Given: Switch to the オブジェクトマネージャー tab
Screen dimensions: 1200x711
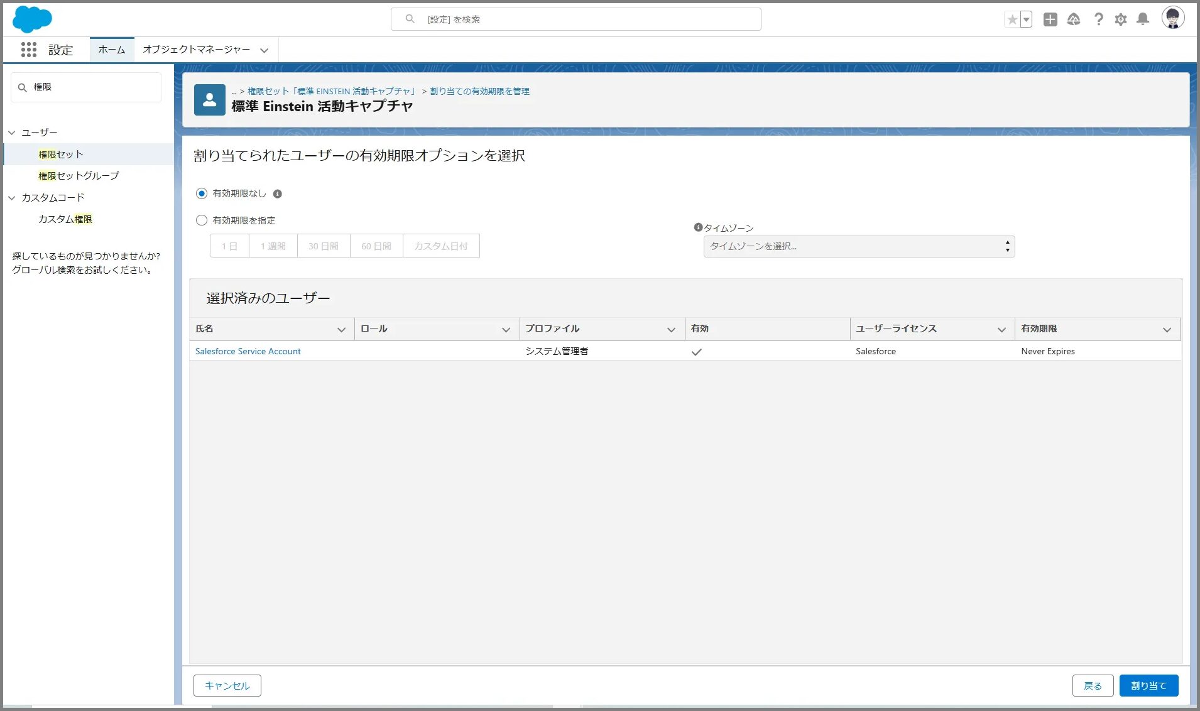Looking at the screenshot, I should (x=196, y=50).
